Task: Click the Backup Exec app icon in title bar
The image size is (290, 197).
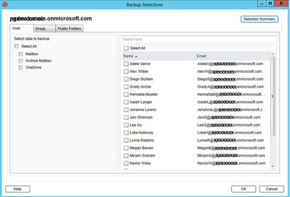Action: pyautogui.click(x=5, y=4)
